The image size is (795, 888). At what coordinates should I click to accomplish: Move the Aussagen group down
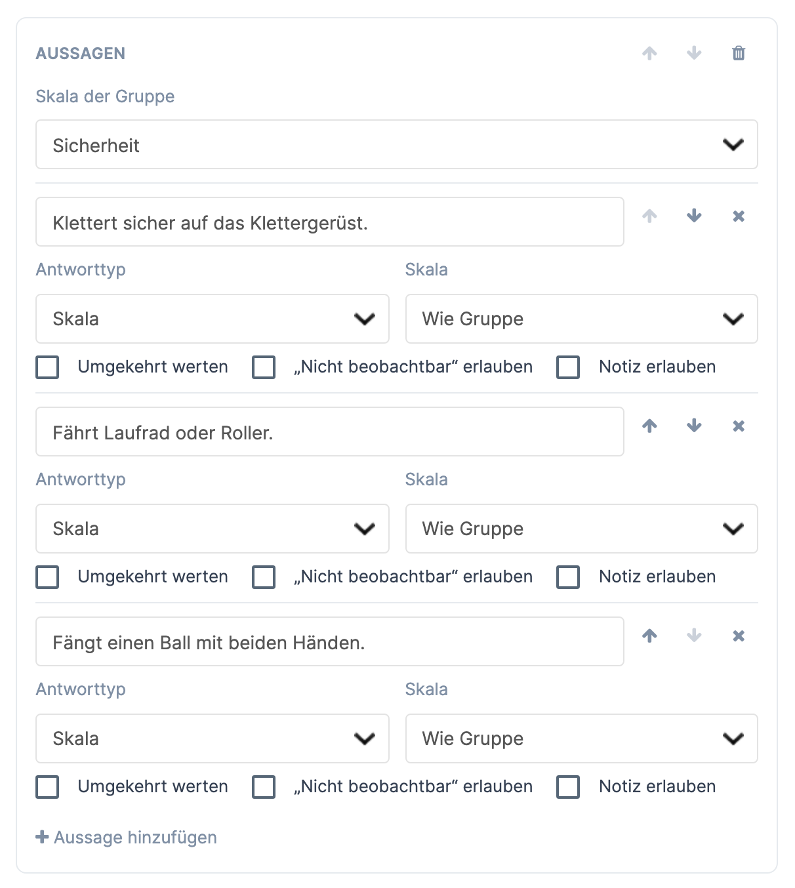[x=694, y=53]
